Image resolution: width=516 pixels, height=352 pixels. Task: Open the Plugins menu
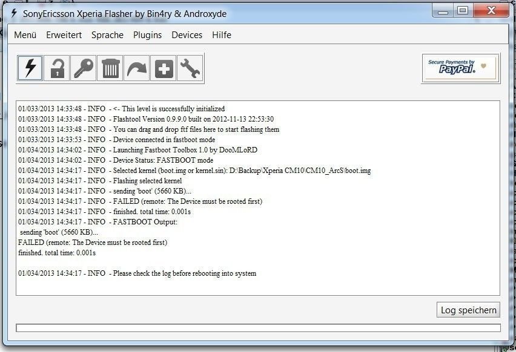click(147, 35)
